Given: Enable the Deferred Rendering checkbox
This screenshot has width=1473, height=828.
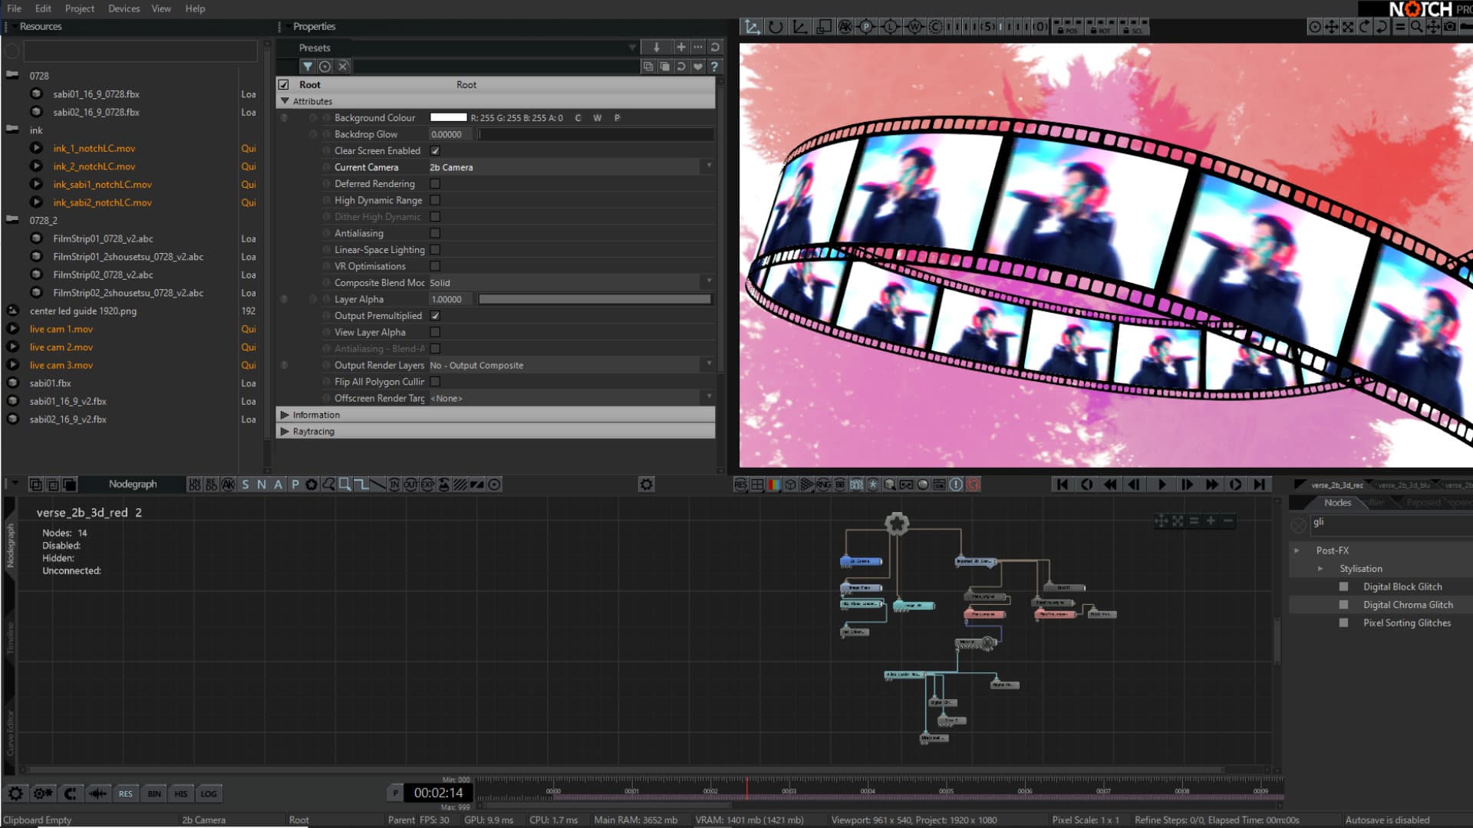Looking at the screenshot, I should click(435, 184).
